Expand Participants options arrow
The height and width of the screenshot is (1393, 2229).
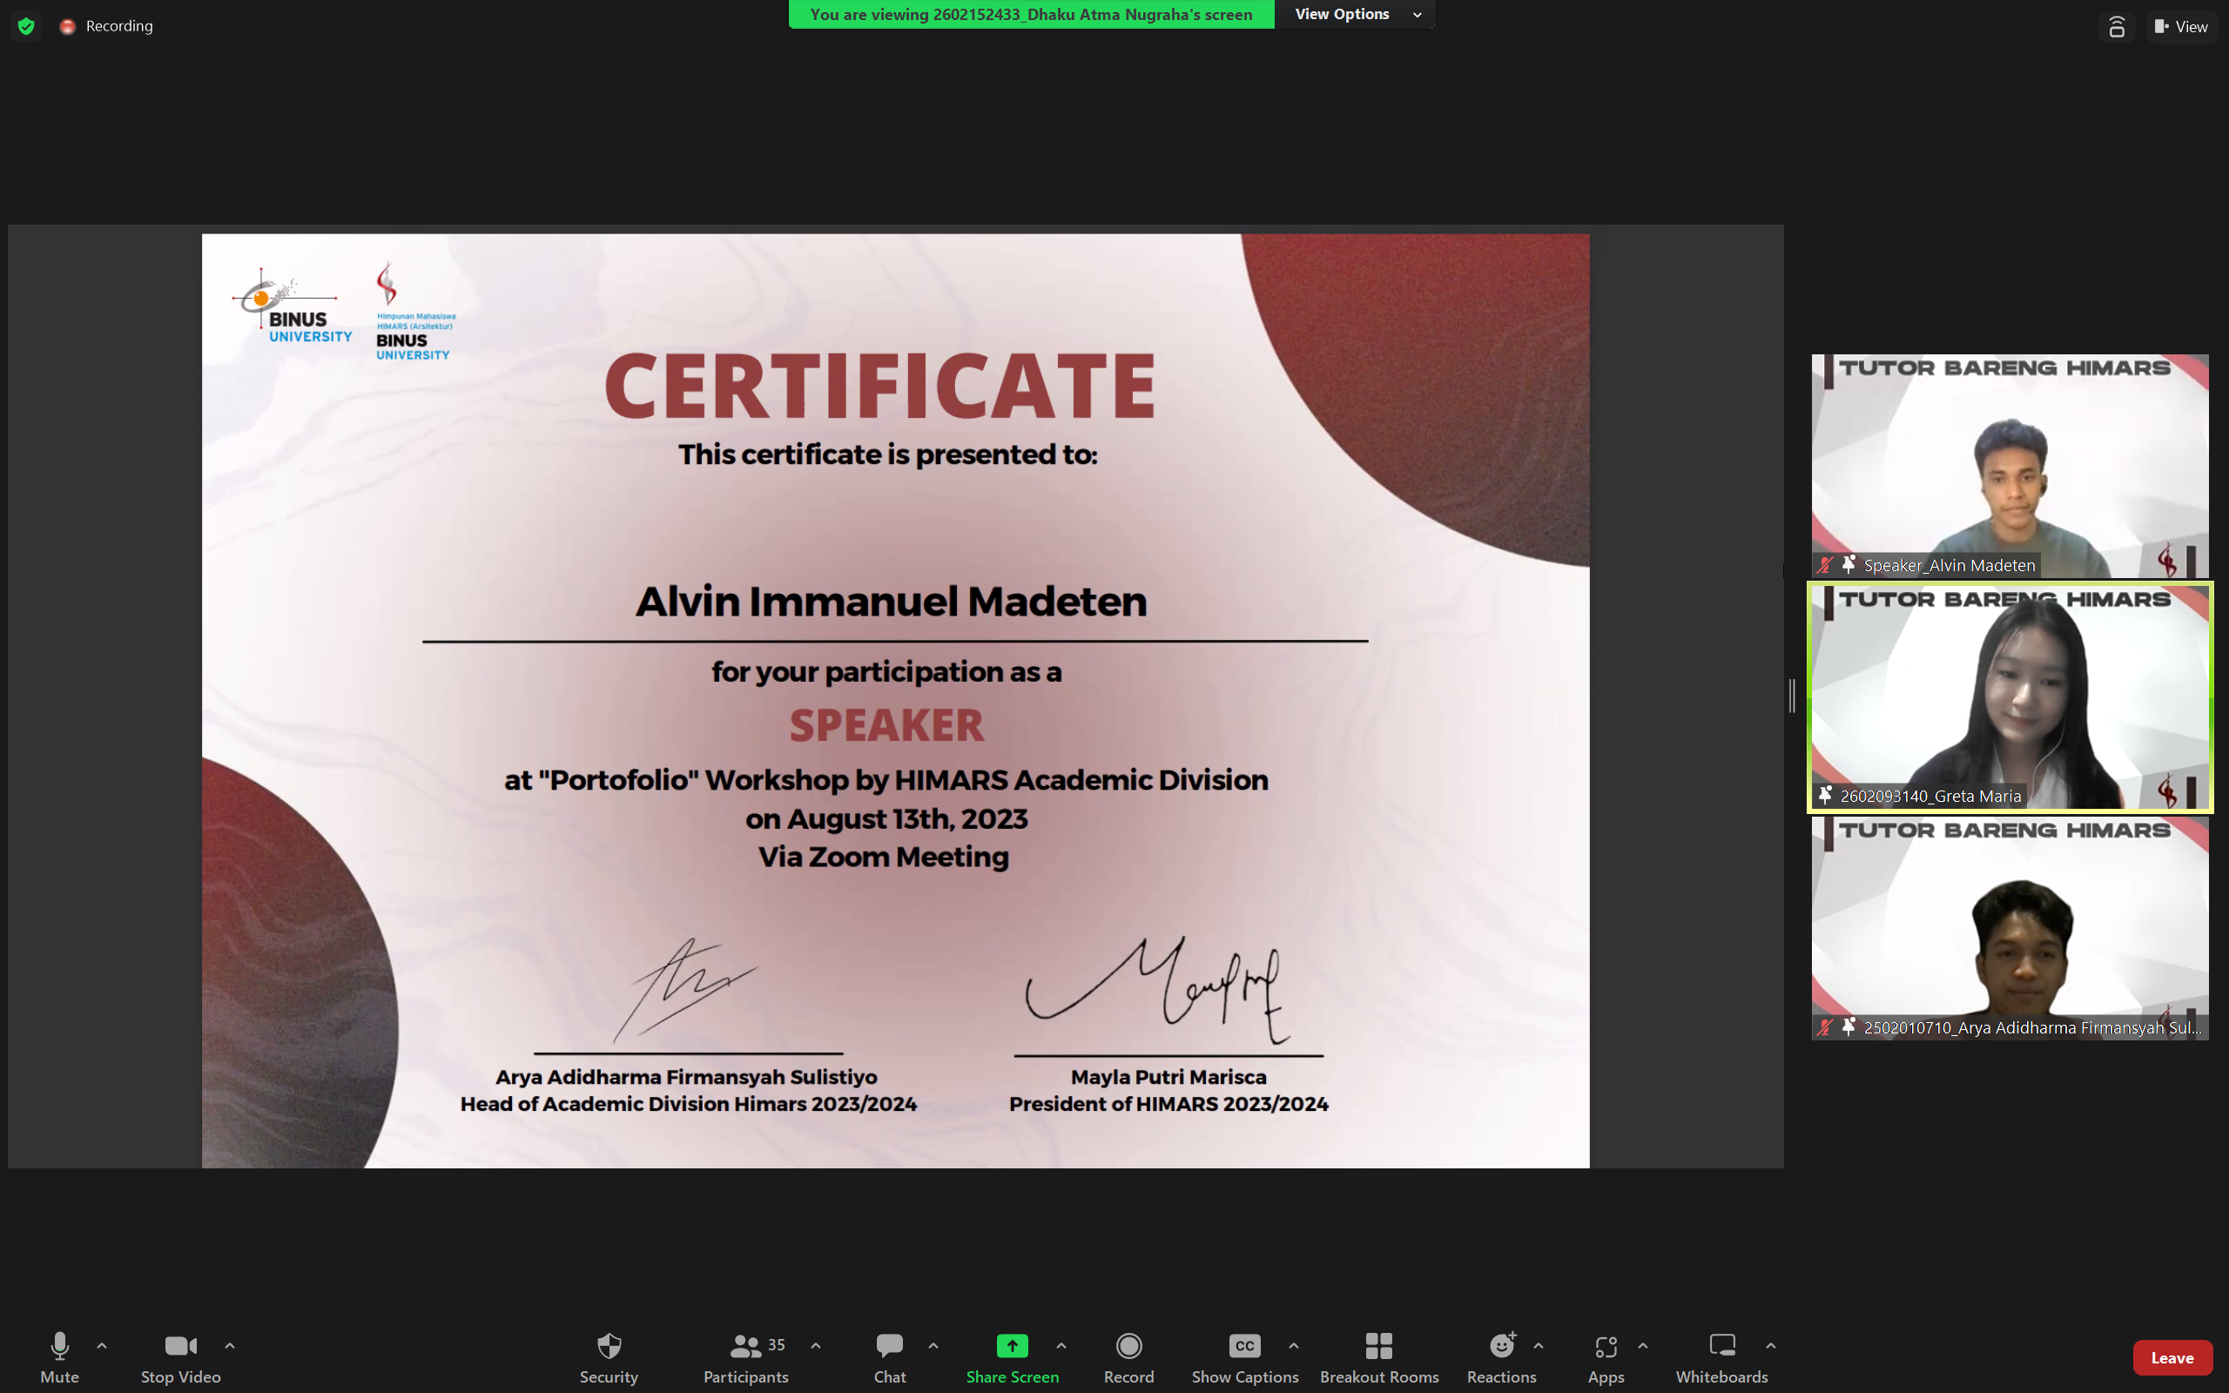coord(816,1346)
